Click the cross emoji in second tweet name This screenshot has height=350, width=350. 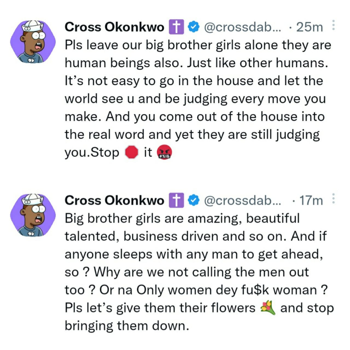[176, 200]
